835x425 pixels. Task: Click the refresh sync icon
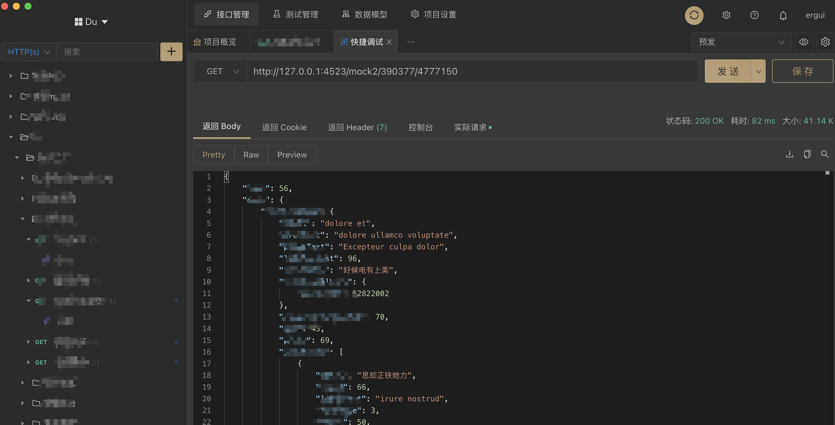694,15
